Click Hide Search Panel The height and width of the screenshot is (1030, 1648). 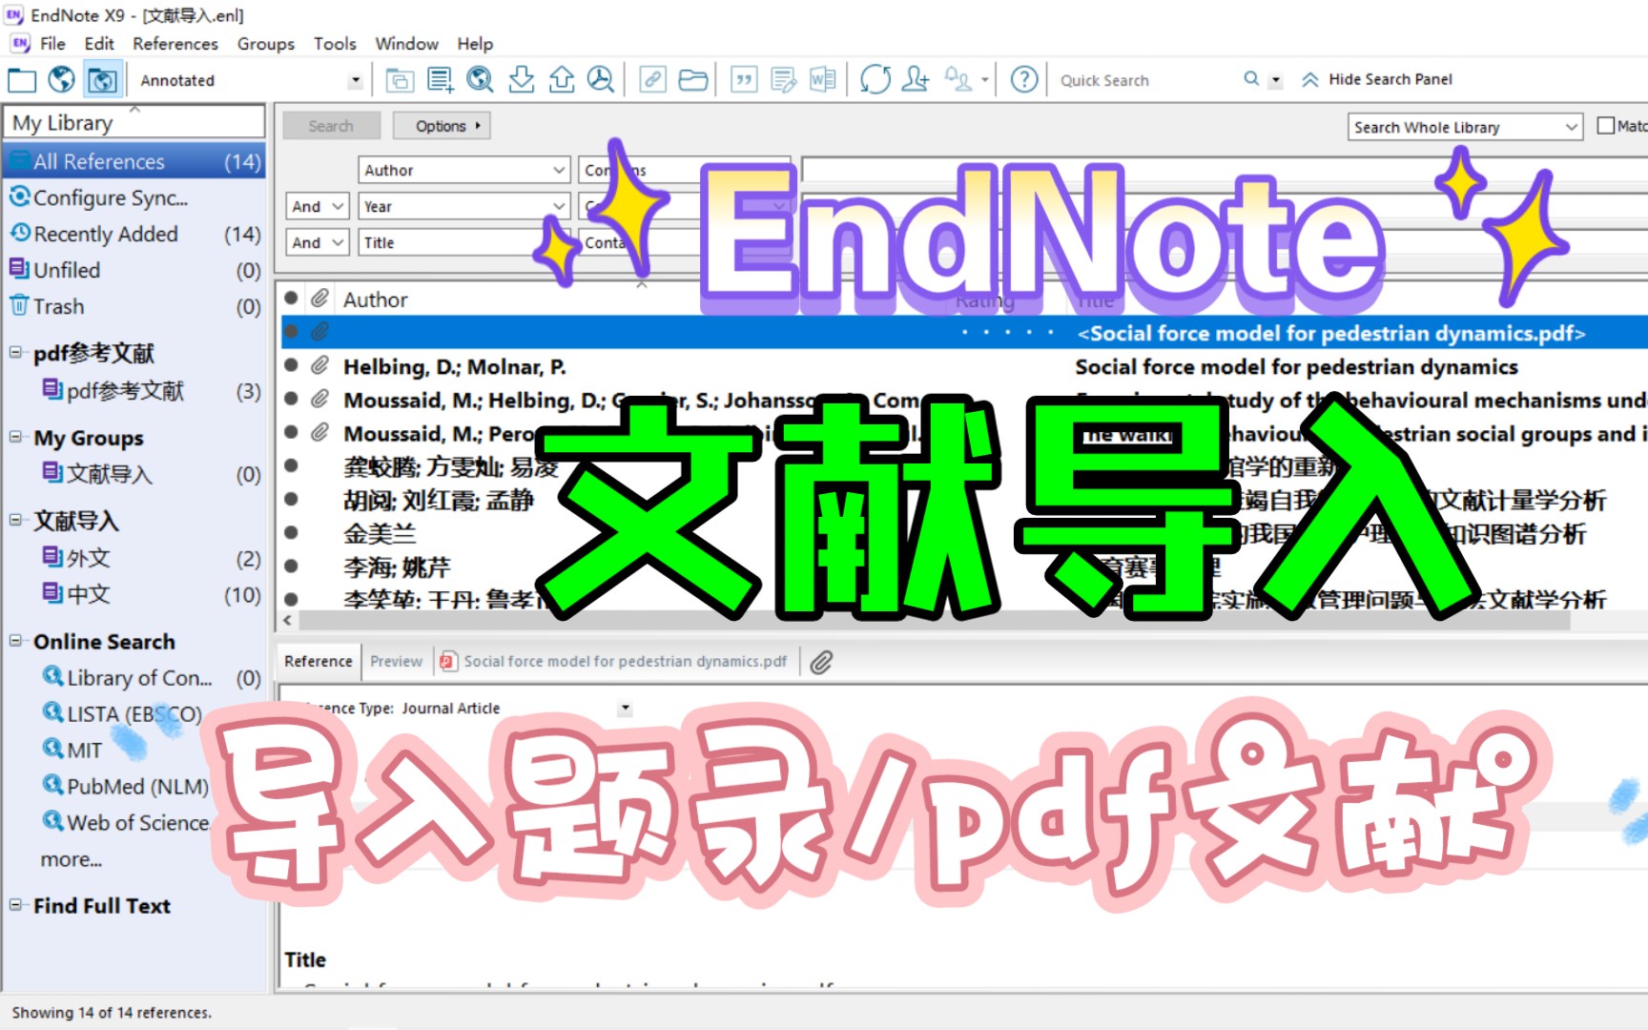click(x=1377, y=80)
